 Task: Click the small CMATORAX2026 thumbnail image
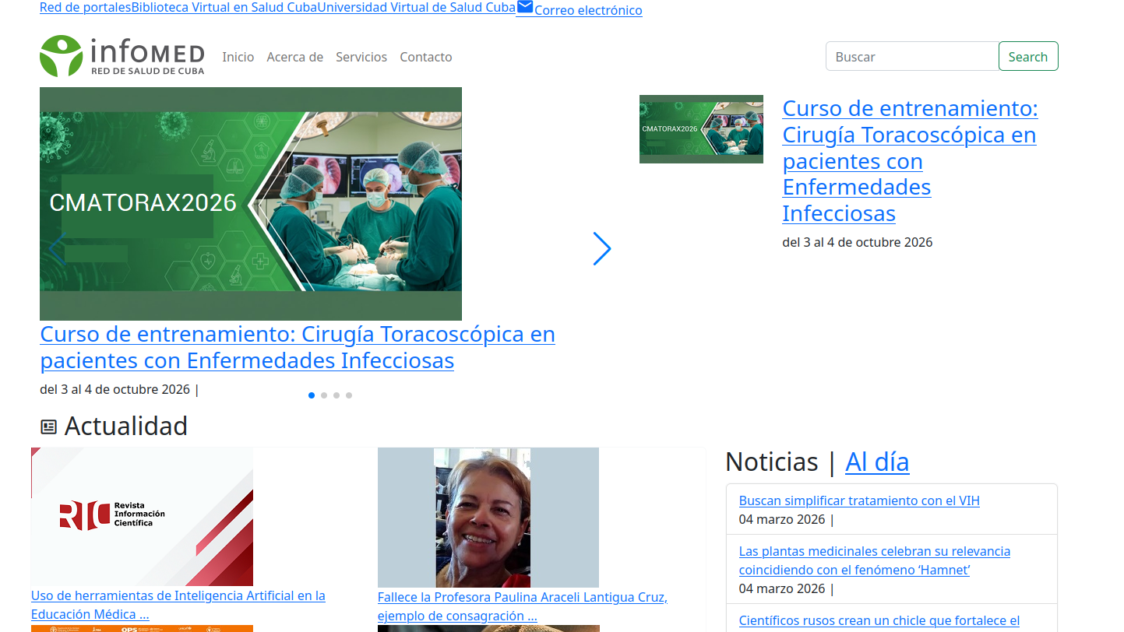pyautogui.click(x=701, y=129)
